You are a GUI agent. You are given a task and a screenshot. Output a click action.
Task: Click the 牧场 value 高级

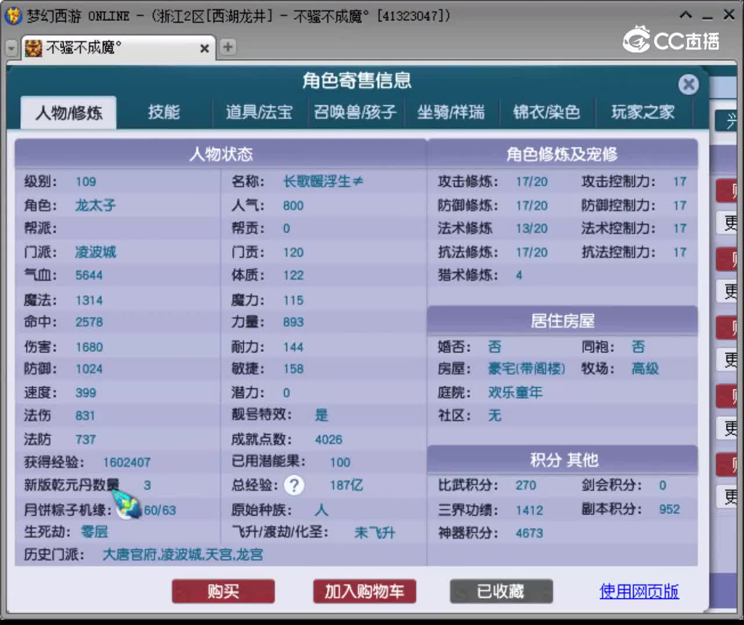645,368
